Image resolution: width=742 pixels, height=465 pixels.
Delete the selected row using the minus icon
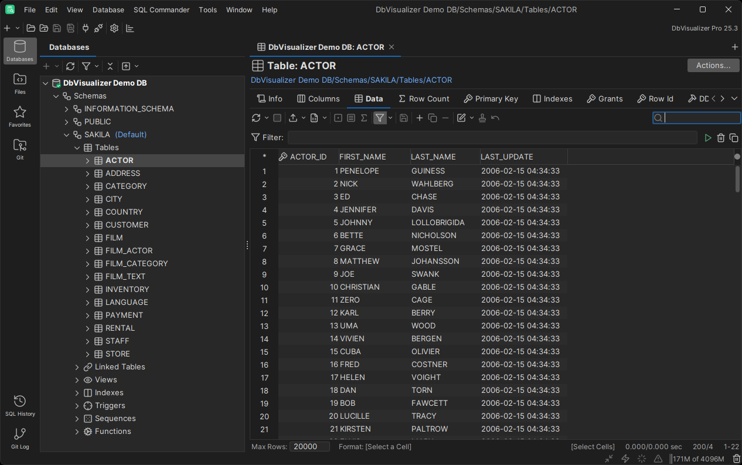tap(446, 118)
